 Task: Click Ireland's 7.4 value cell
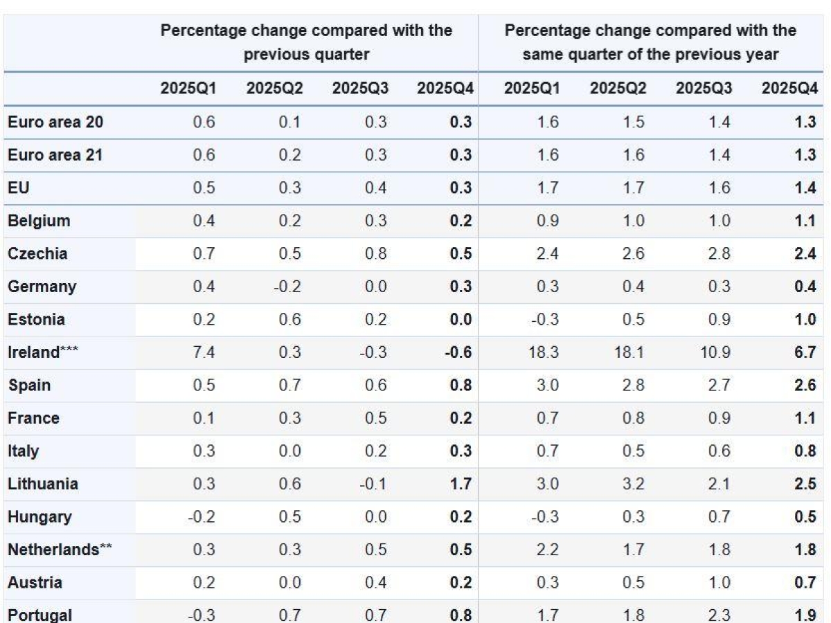204,352
